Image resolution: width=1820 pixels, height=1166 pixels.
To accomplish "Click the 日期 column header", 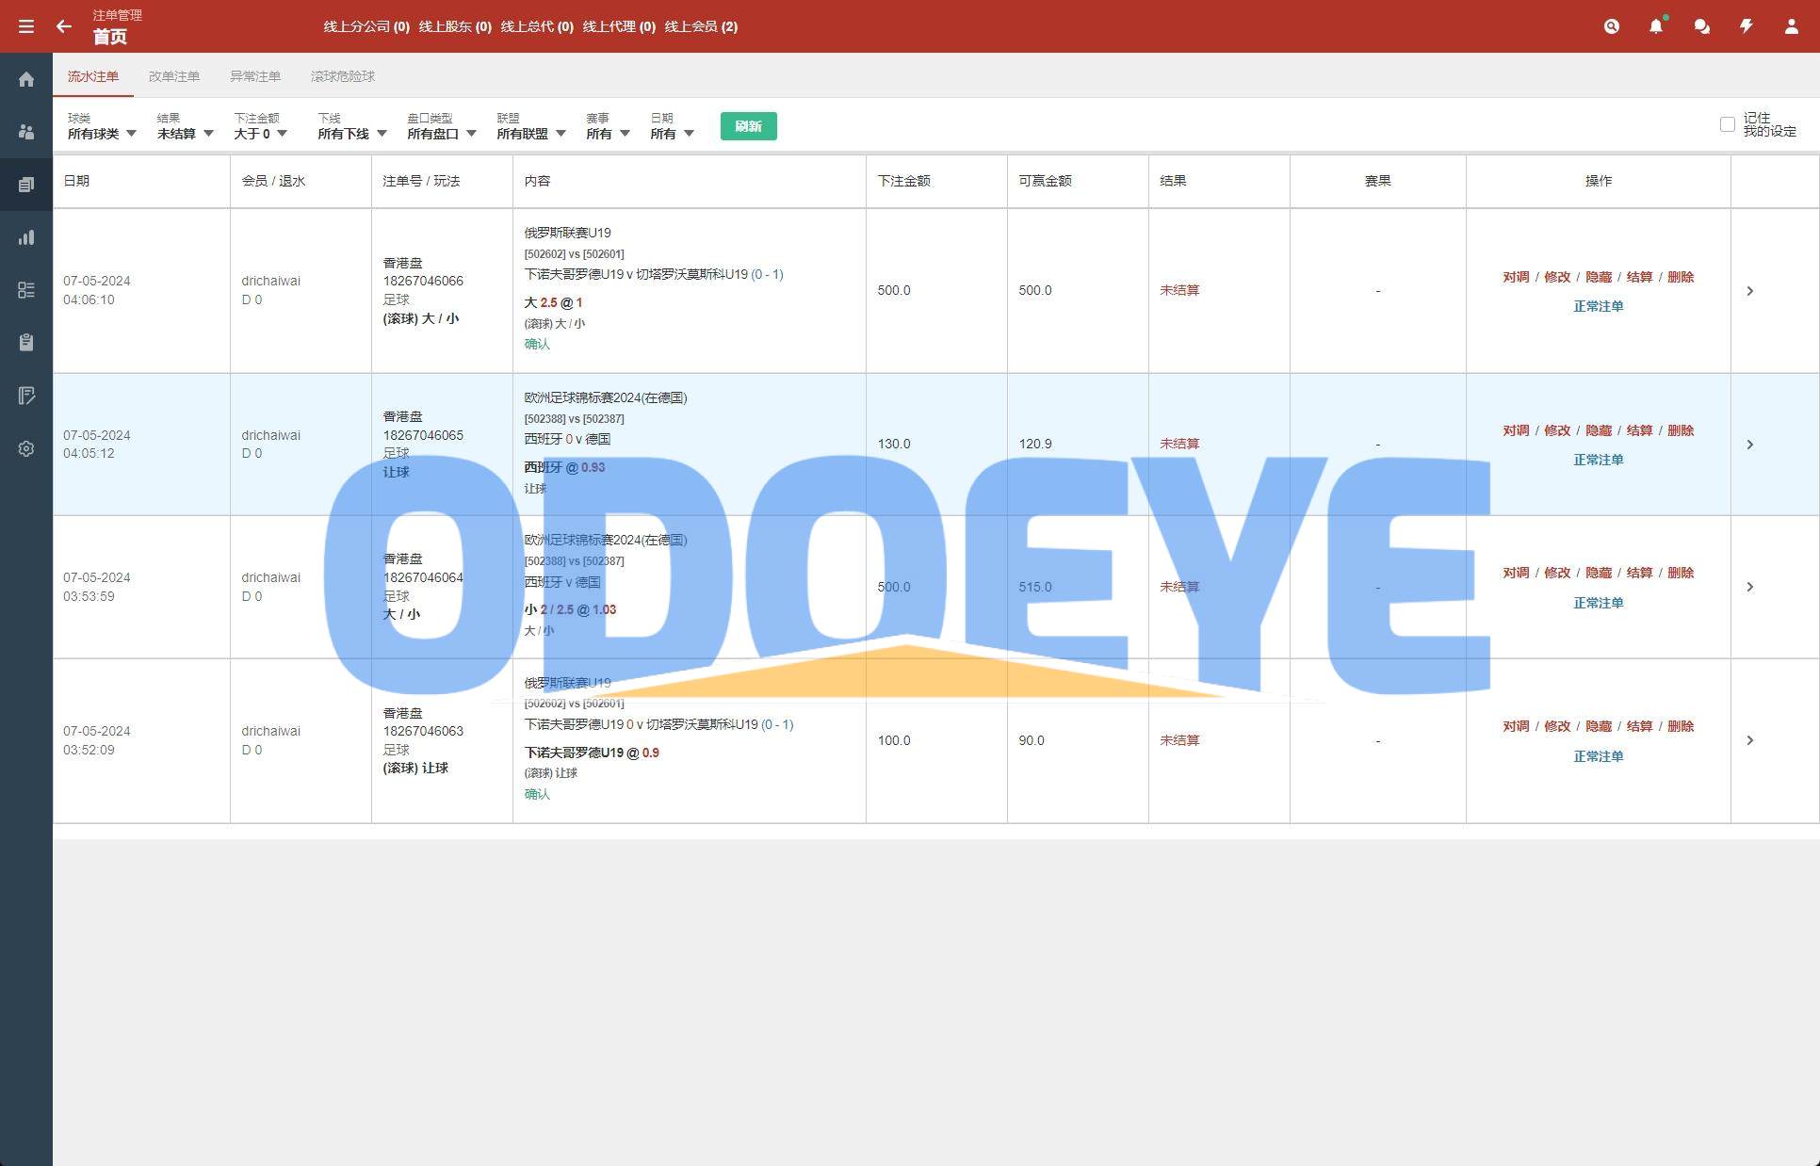I will (x=76, y=181).
